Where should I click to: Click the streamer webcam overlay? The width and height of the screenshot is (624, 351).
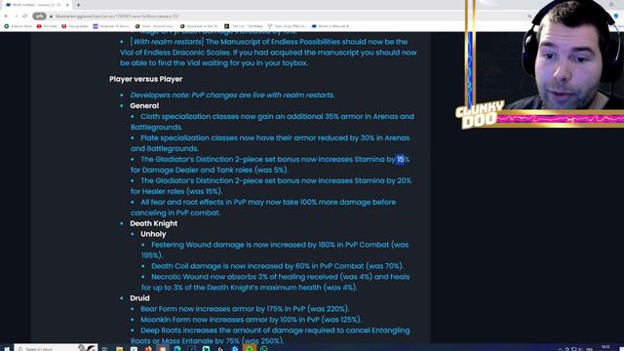coord(565,56)
